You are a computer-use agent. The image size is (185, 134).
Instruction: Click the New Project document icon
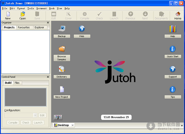pos(62,89)
